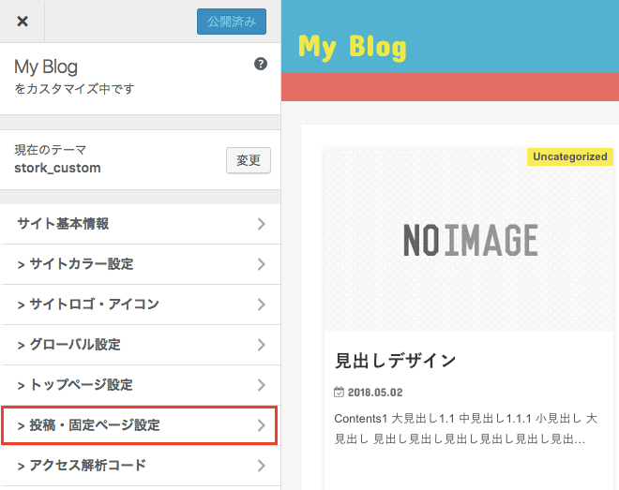The image size is (619, 490).
Task: Click the stork_custom theme name
Action: [x=57, y=168]
